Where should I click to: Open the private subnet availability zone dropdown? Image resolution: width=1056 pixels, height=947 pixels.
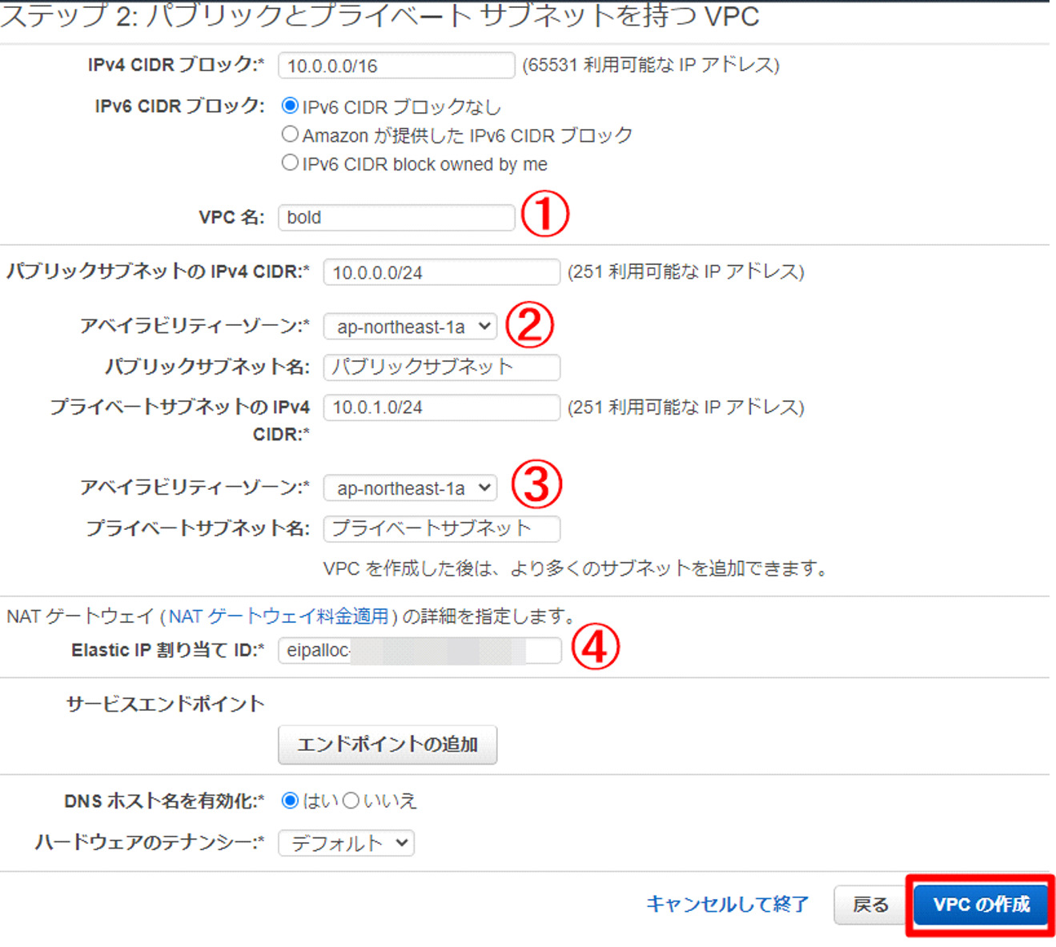(x=409, y=487)
